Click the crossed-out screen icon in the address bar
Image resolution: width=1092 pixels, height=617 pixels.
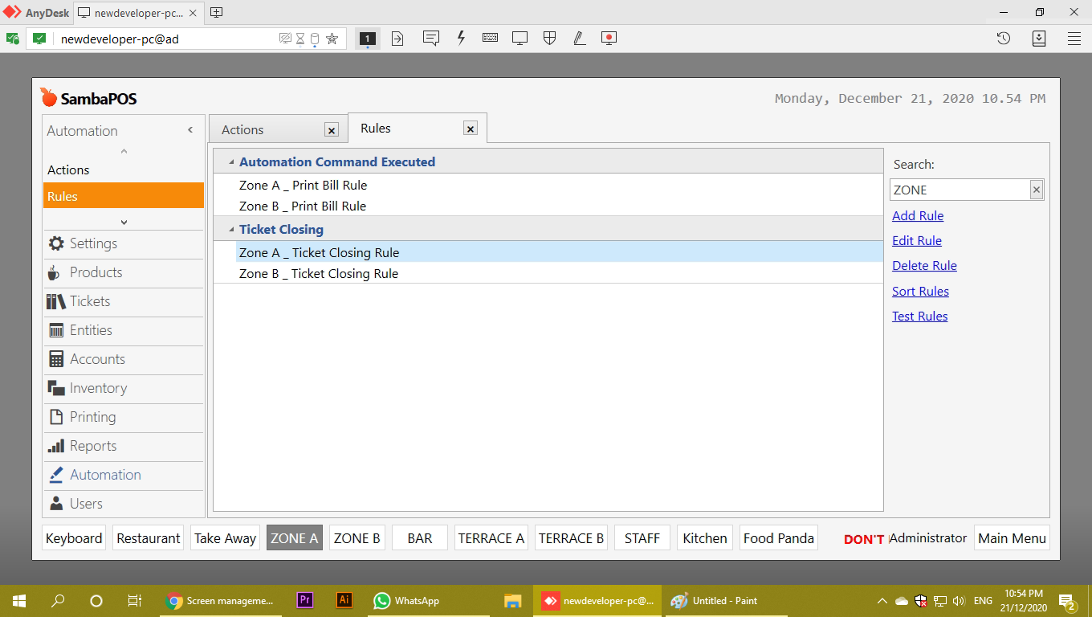pyautogui.click(x=285, y=39)
